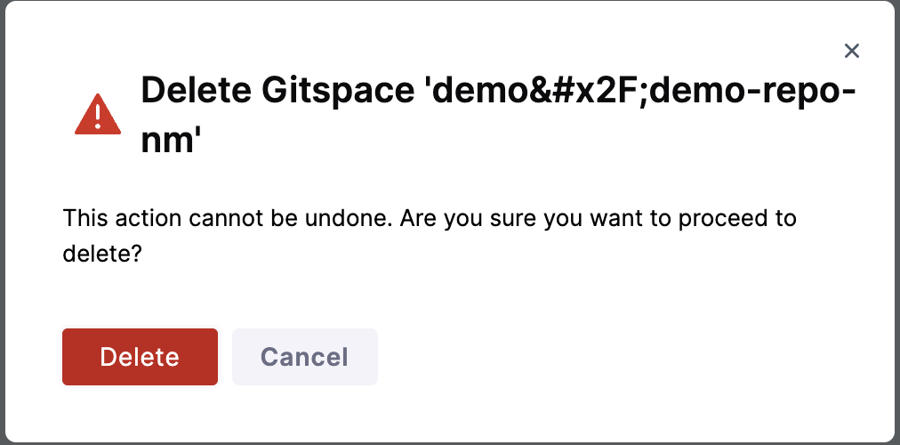Click the Cancel button

point(304,357)
